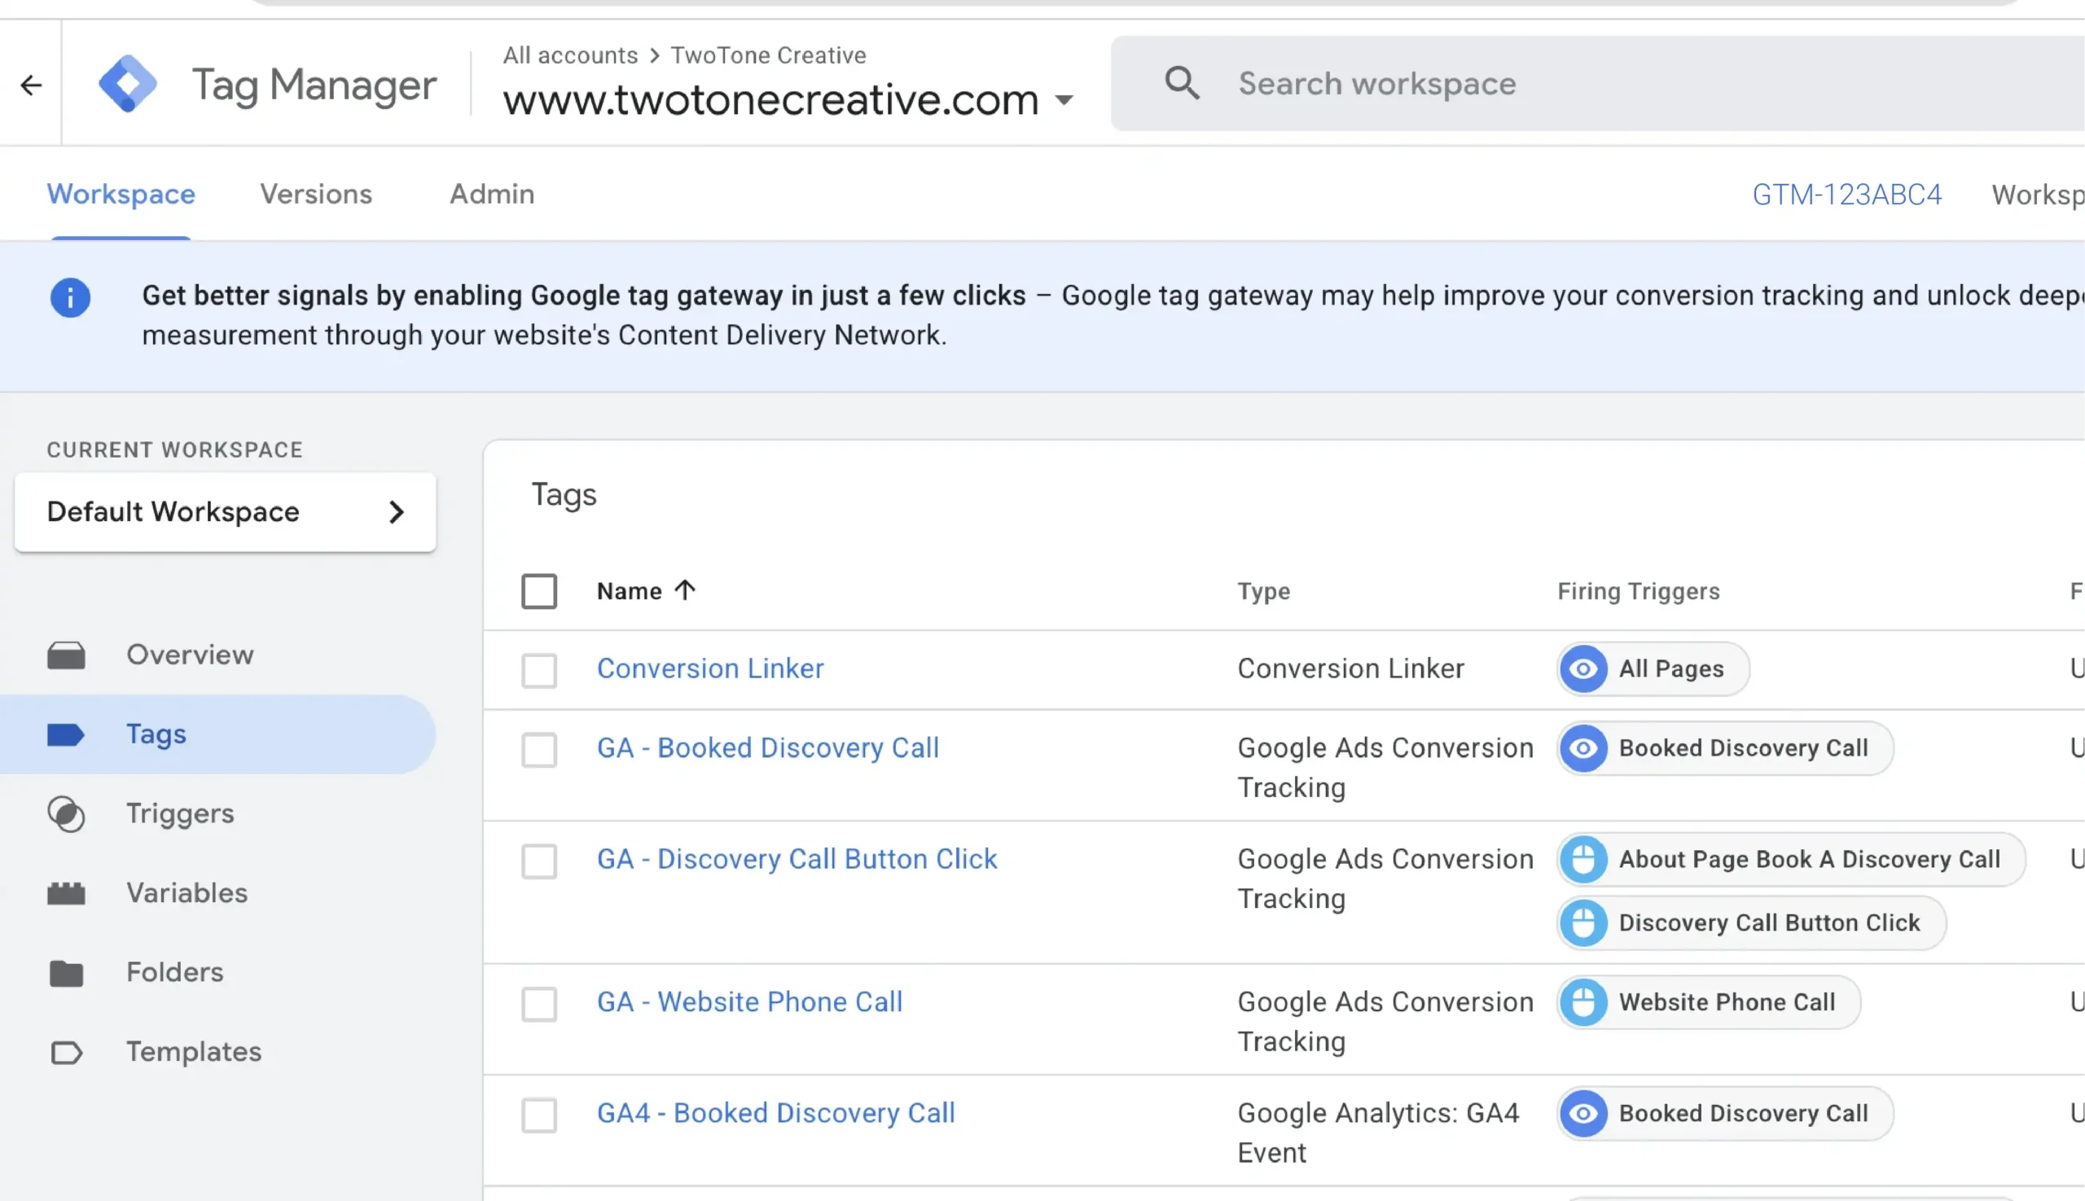Switch to the Admin tab

pyautogui.click(x=492, y=194)
